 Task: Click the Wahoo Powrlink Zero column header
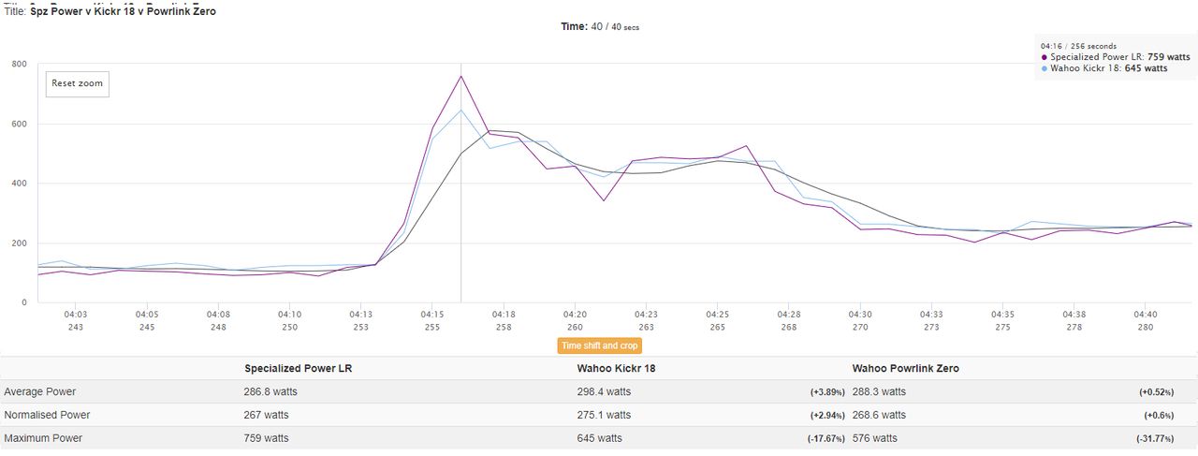[905, 368]
